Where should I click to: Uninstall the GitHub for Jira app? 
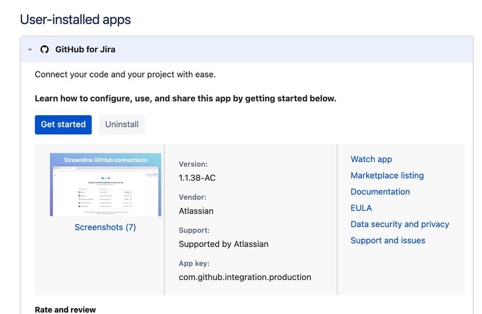[122, 124]
